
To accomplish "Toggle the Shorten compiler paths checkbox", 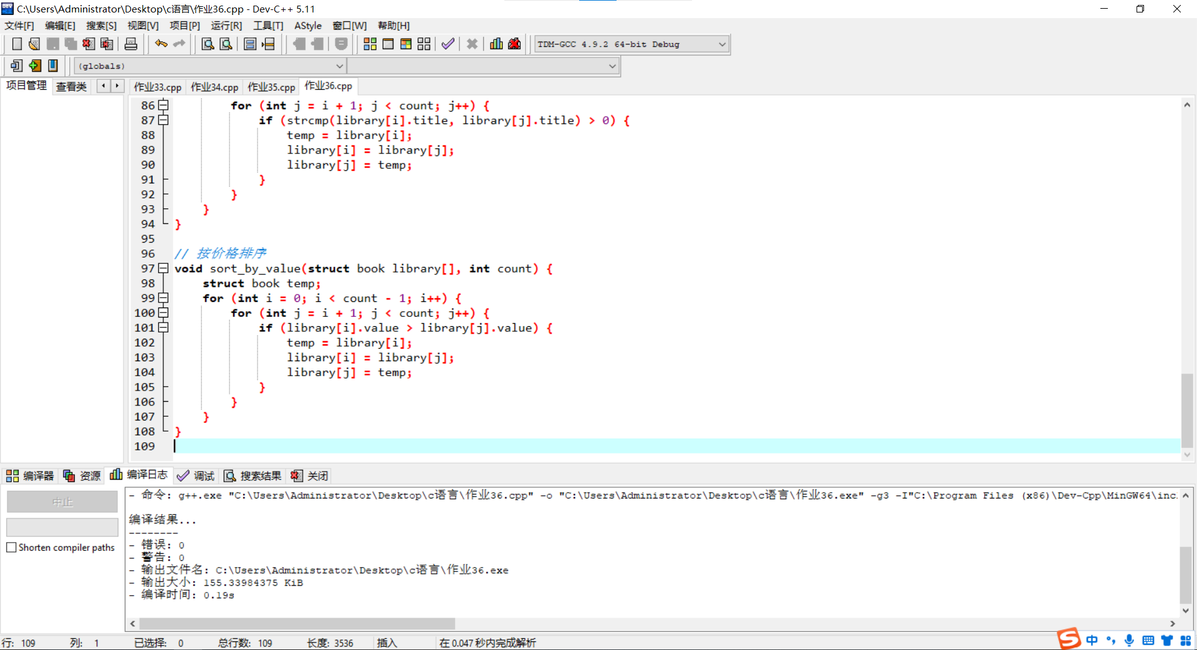I will (x=11, y=548).
